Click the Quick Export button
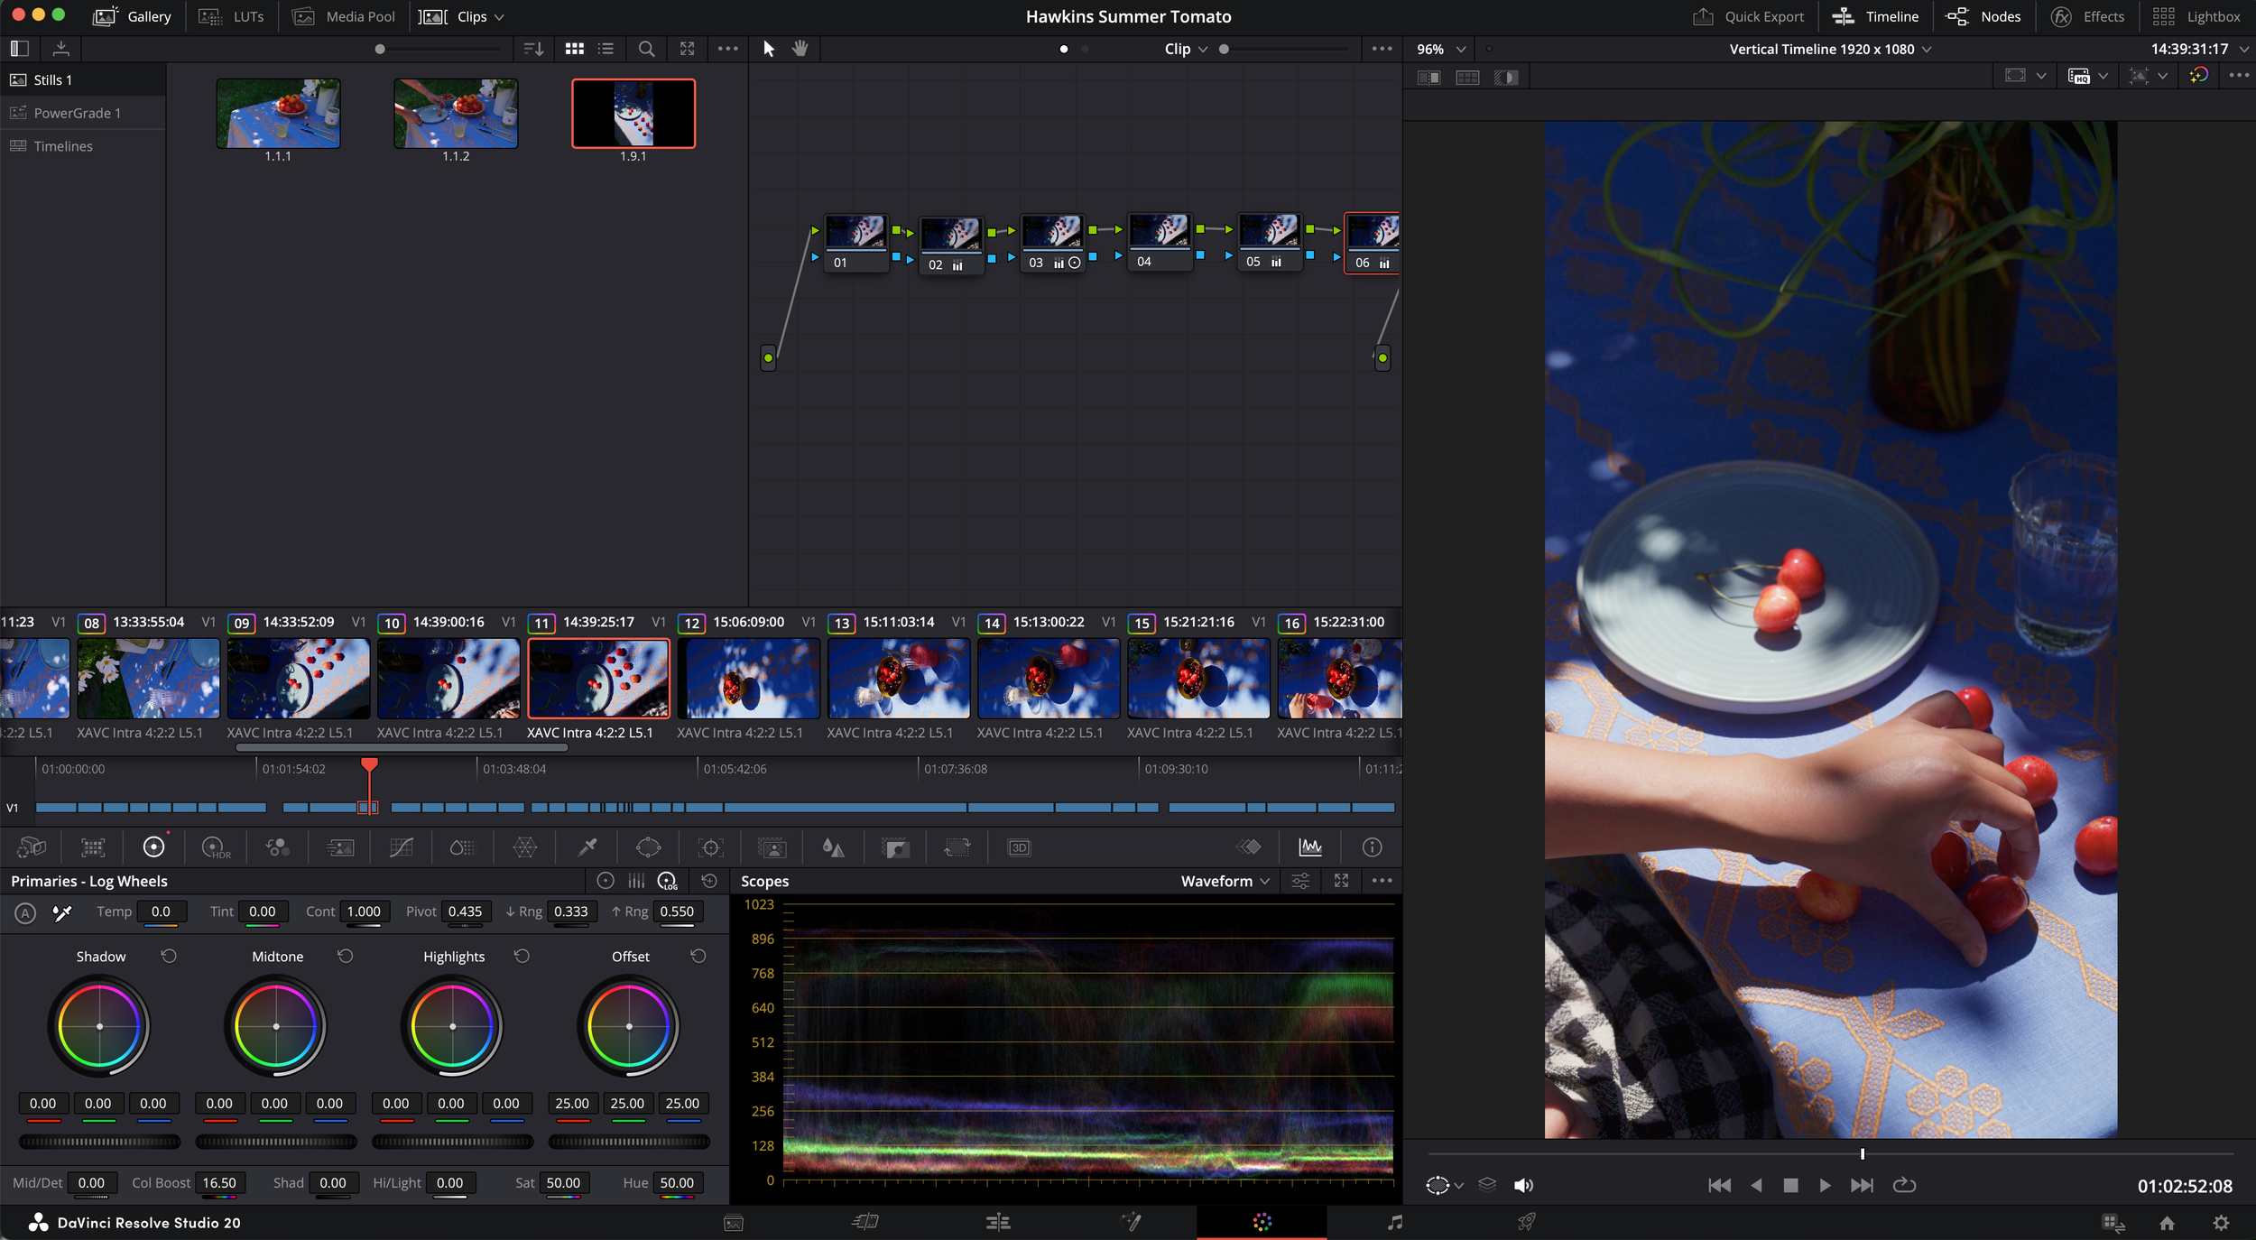The height and width of the screenshot is (1240, 2256). [1748, 17]
